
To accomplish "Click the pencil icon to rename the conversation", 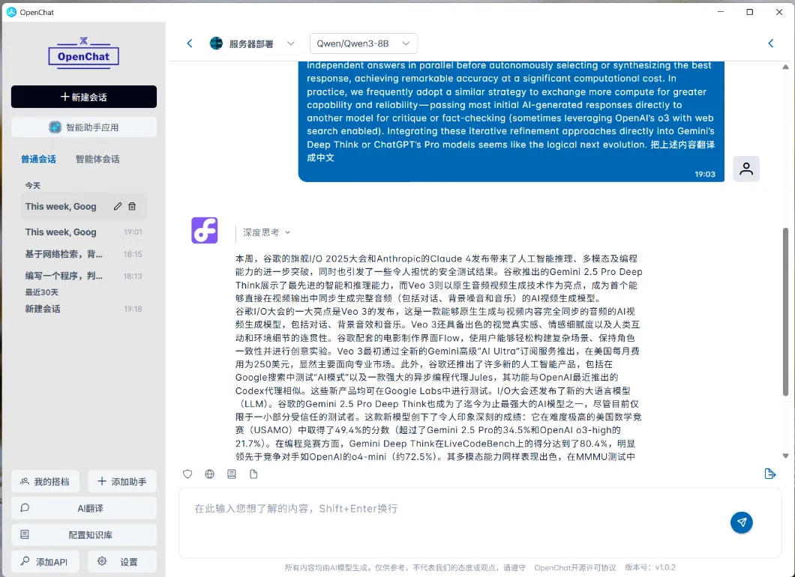I will pos(118,206).
